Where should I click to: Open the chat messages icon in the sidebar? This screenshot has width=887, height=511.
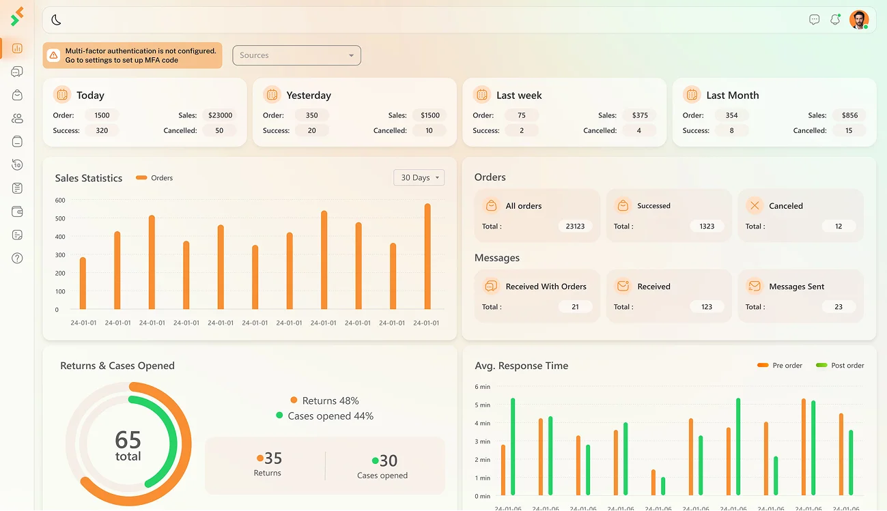pyautogui.click(x=17, y=71)
